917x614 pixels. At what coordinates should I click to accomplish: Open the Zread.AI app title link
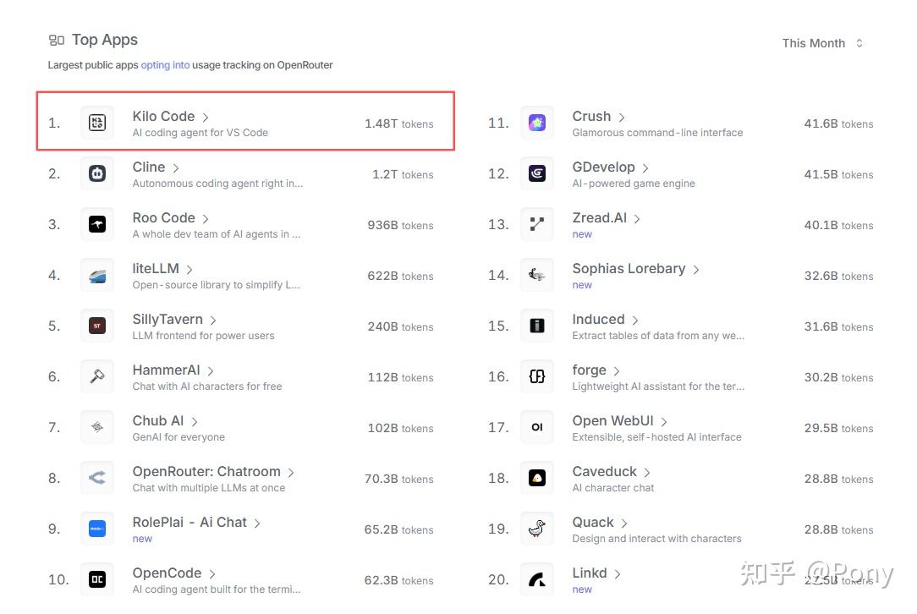600,218
